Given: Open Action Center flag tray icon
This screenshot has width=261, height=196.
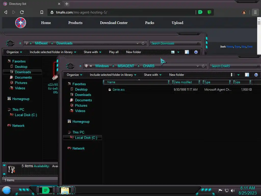Looking at the screenshot, I should click(220, 190).
